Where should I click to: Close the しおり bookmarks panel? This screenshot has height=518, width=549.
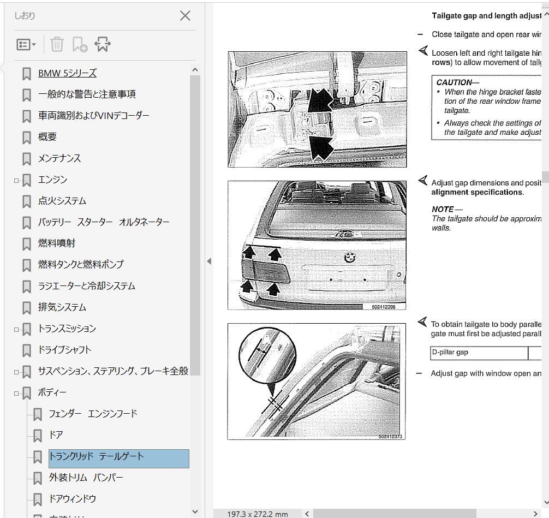pyautogui.click(x=185, y=16)
